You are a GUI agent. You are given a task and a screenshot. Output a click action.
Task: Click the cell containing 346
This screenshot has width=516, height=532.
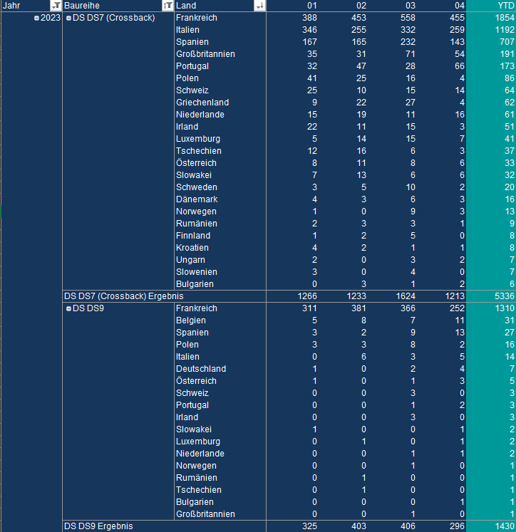pyautogui.click(x=309, y=30)
